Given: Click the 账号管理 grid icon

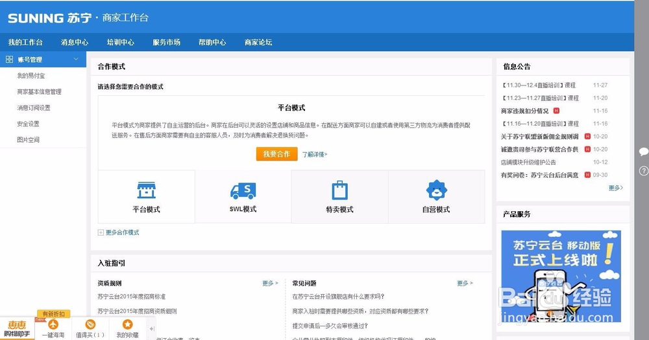Looking at the screenshot, I should pos(9,60).
